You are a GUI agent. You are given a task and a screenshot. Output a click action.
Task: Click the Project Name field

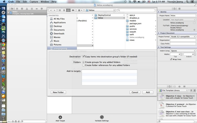pos(183,15)
